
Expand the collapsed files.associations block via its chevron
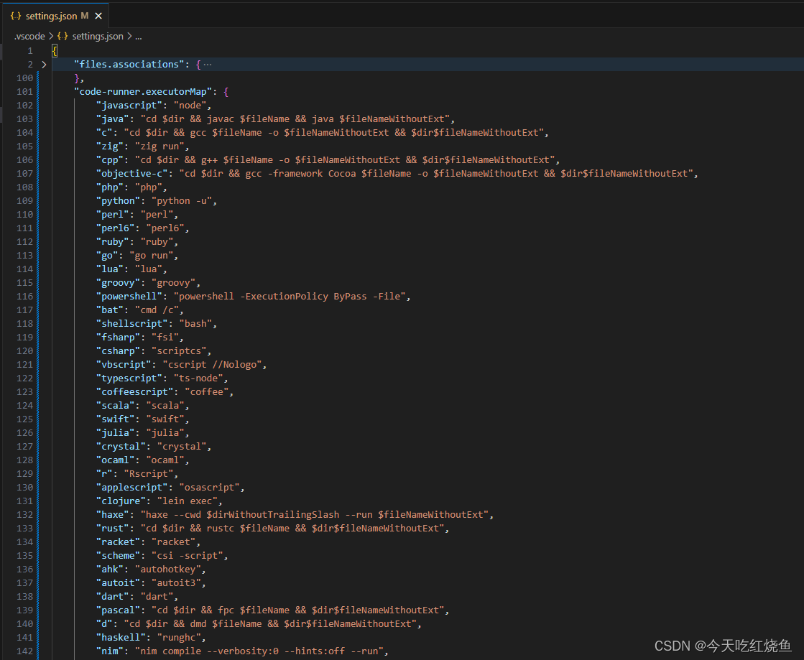[43, 64]
